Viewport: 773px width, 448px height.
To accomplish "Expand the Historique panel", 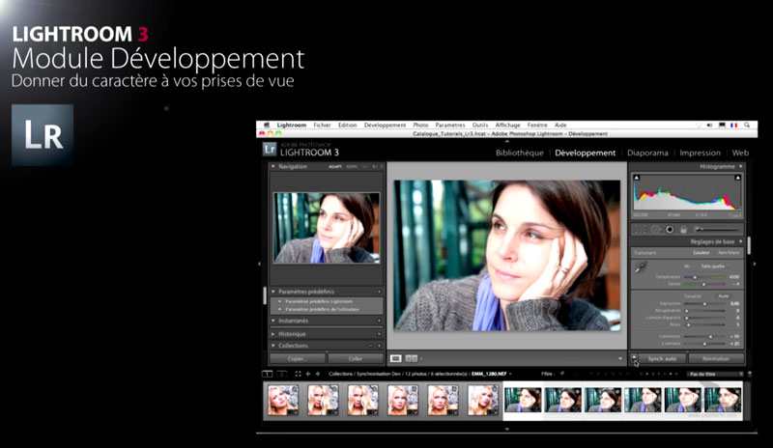I will (273, 334).
